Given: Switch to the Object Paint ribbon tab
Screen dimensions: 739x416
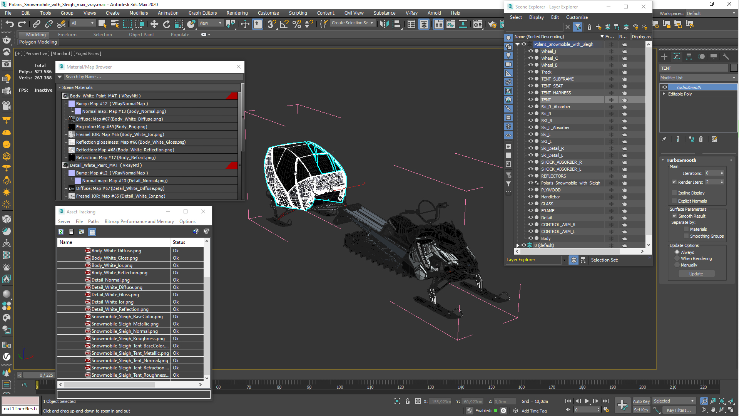Looking at the screenshot, I should click(141, 35).
